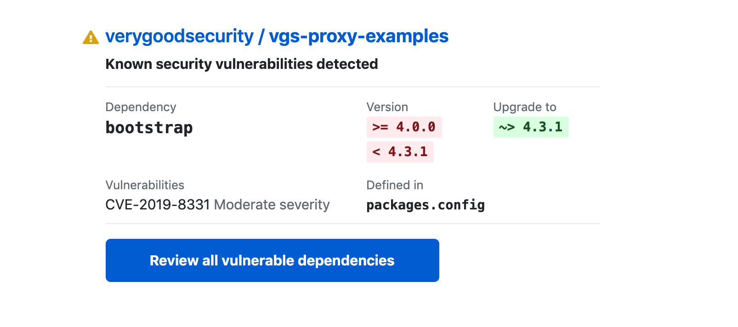
Task: Click the Moderate severity label
Action: 272,204
